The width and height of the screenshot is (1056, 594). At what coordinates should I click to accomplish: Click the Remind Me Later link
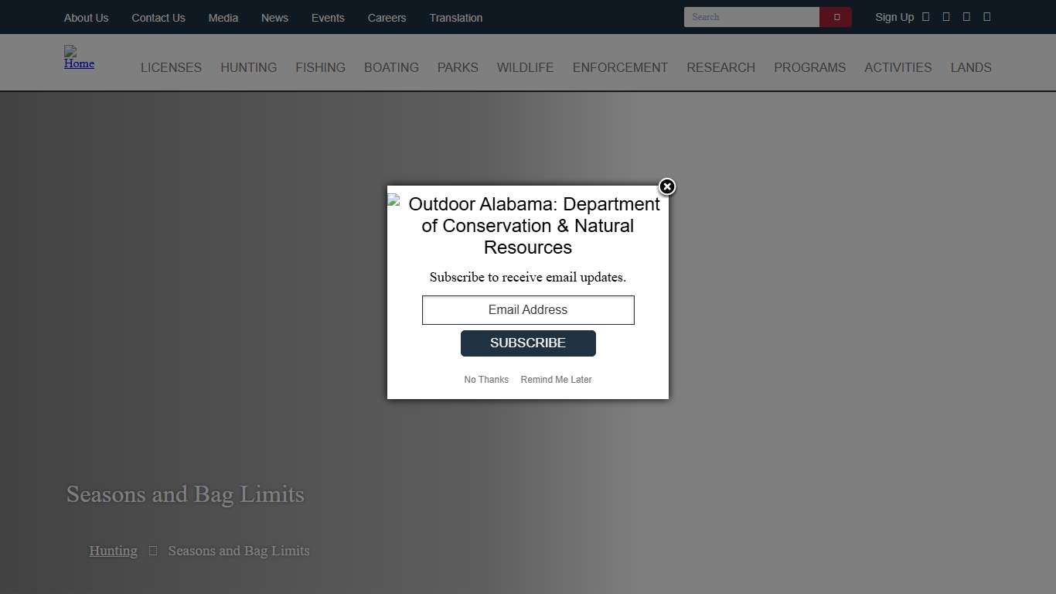click(556, 379)
